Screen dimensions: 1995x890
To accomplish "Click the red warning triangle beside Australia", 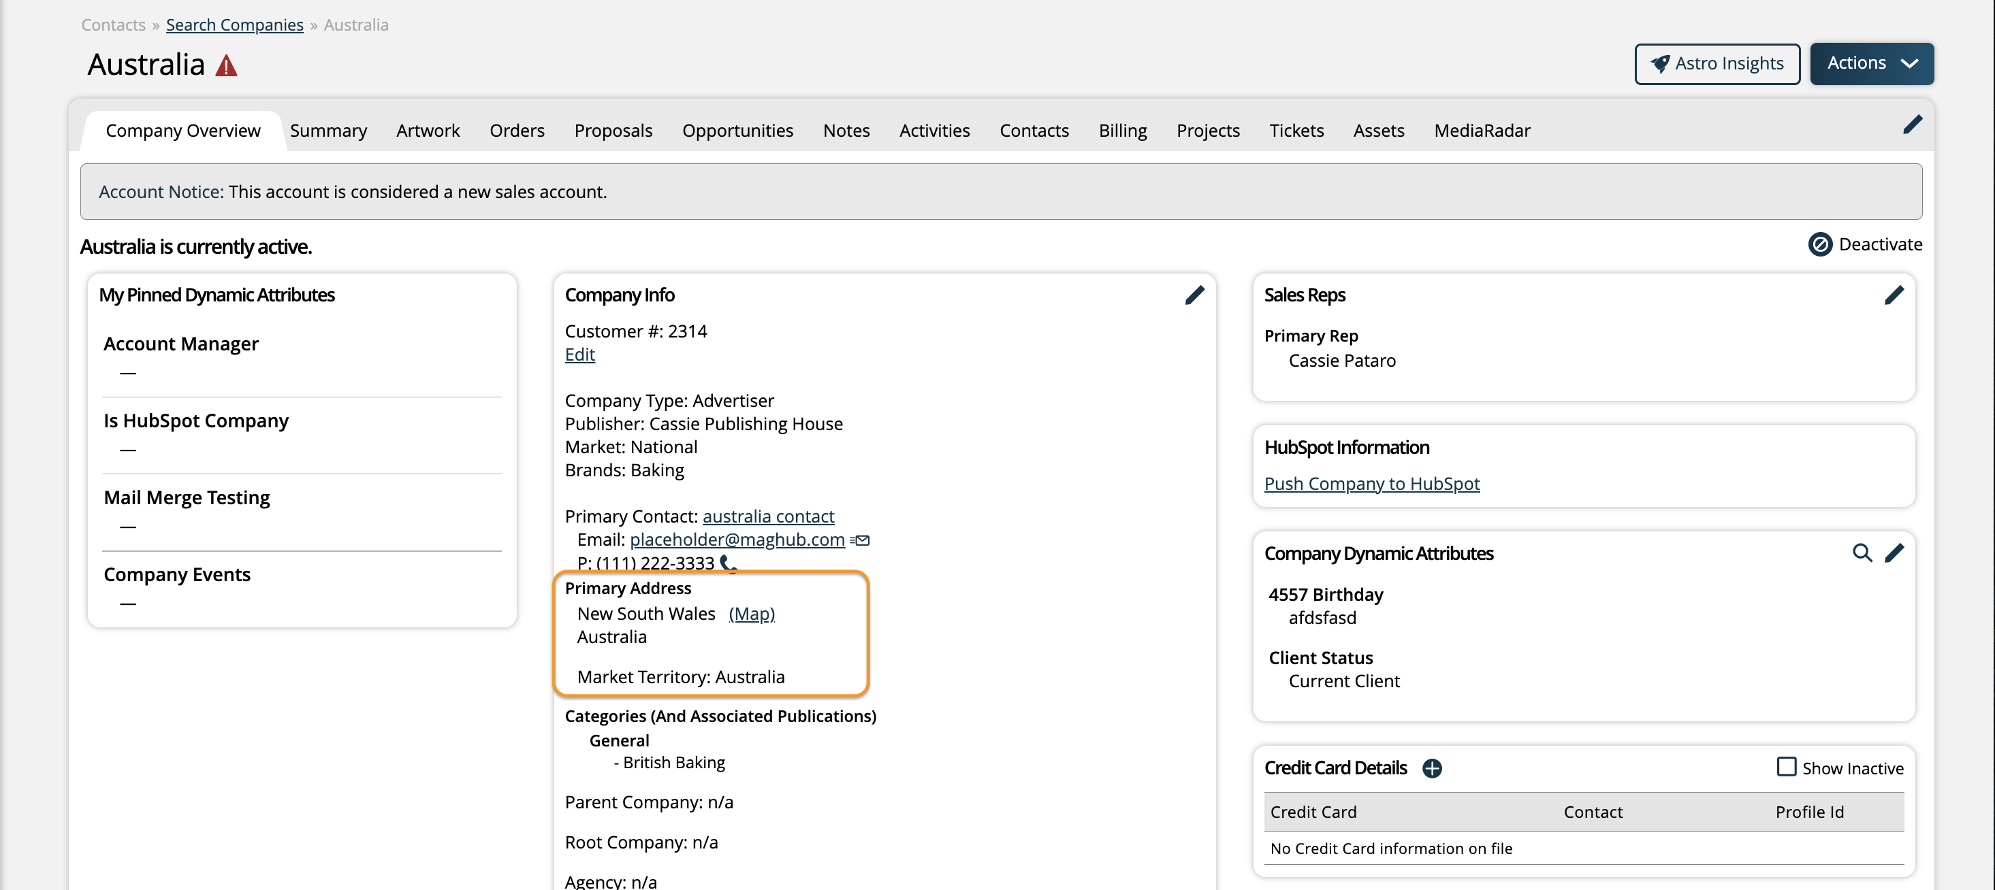I will point(226,66).
